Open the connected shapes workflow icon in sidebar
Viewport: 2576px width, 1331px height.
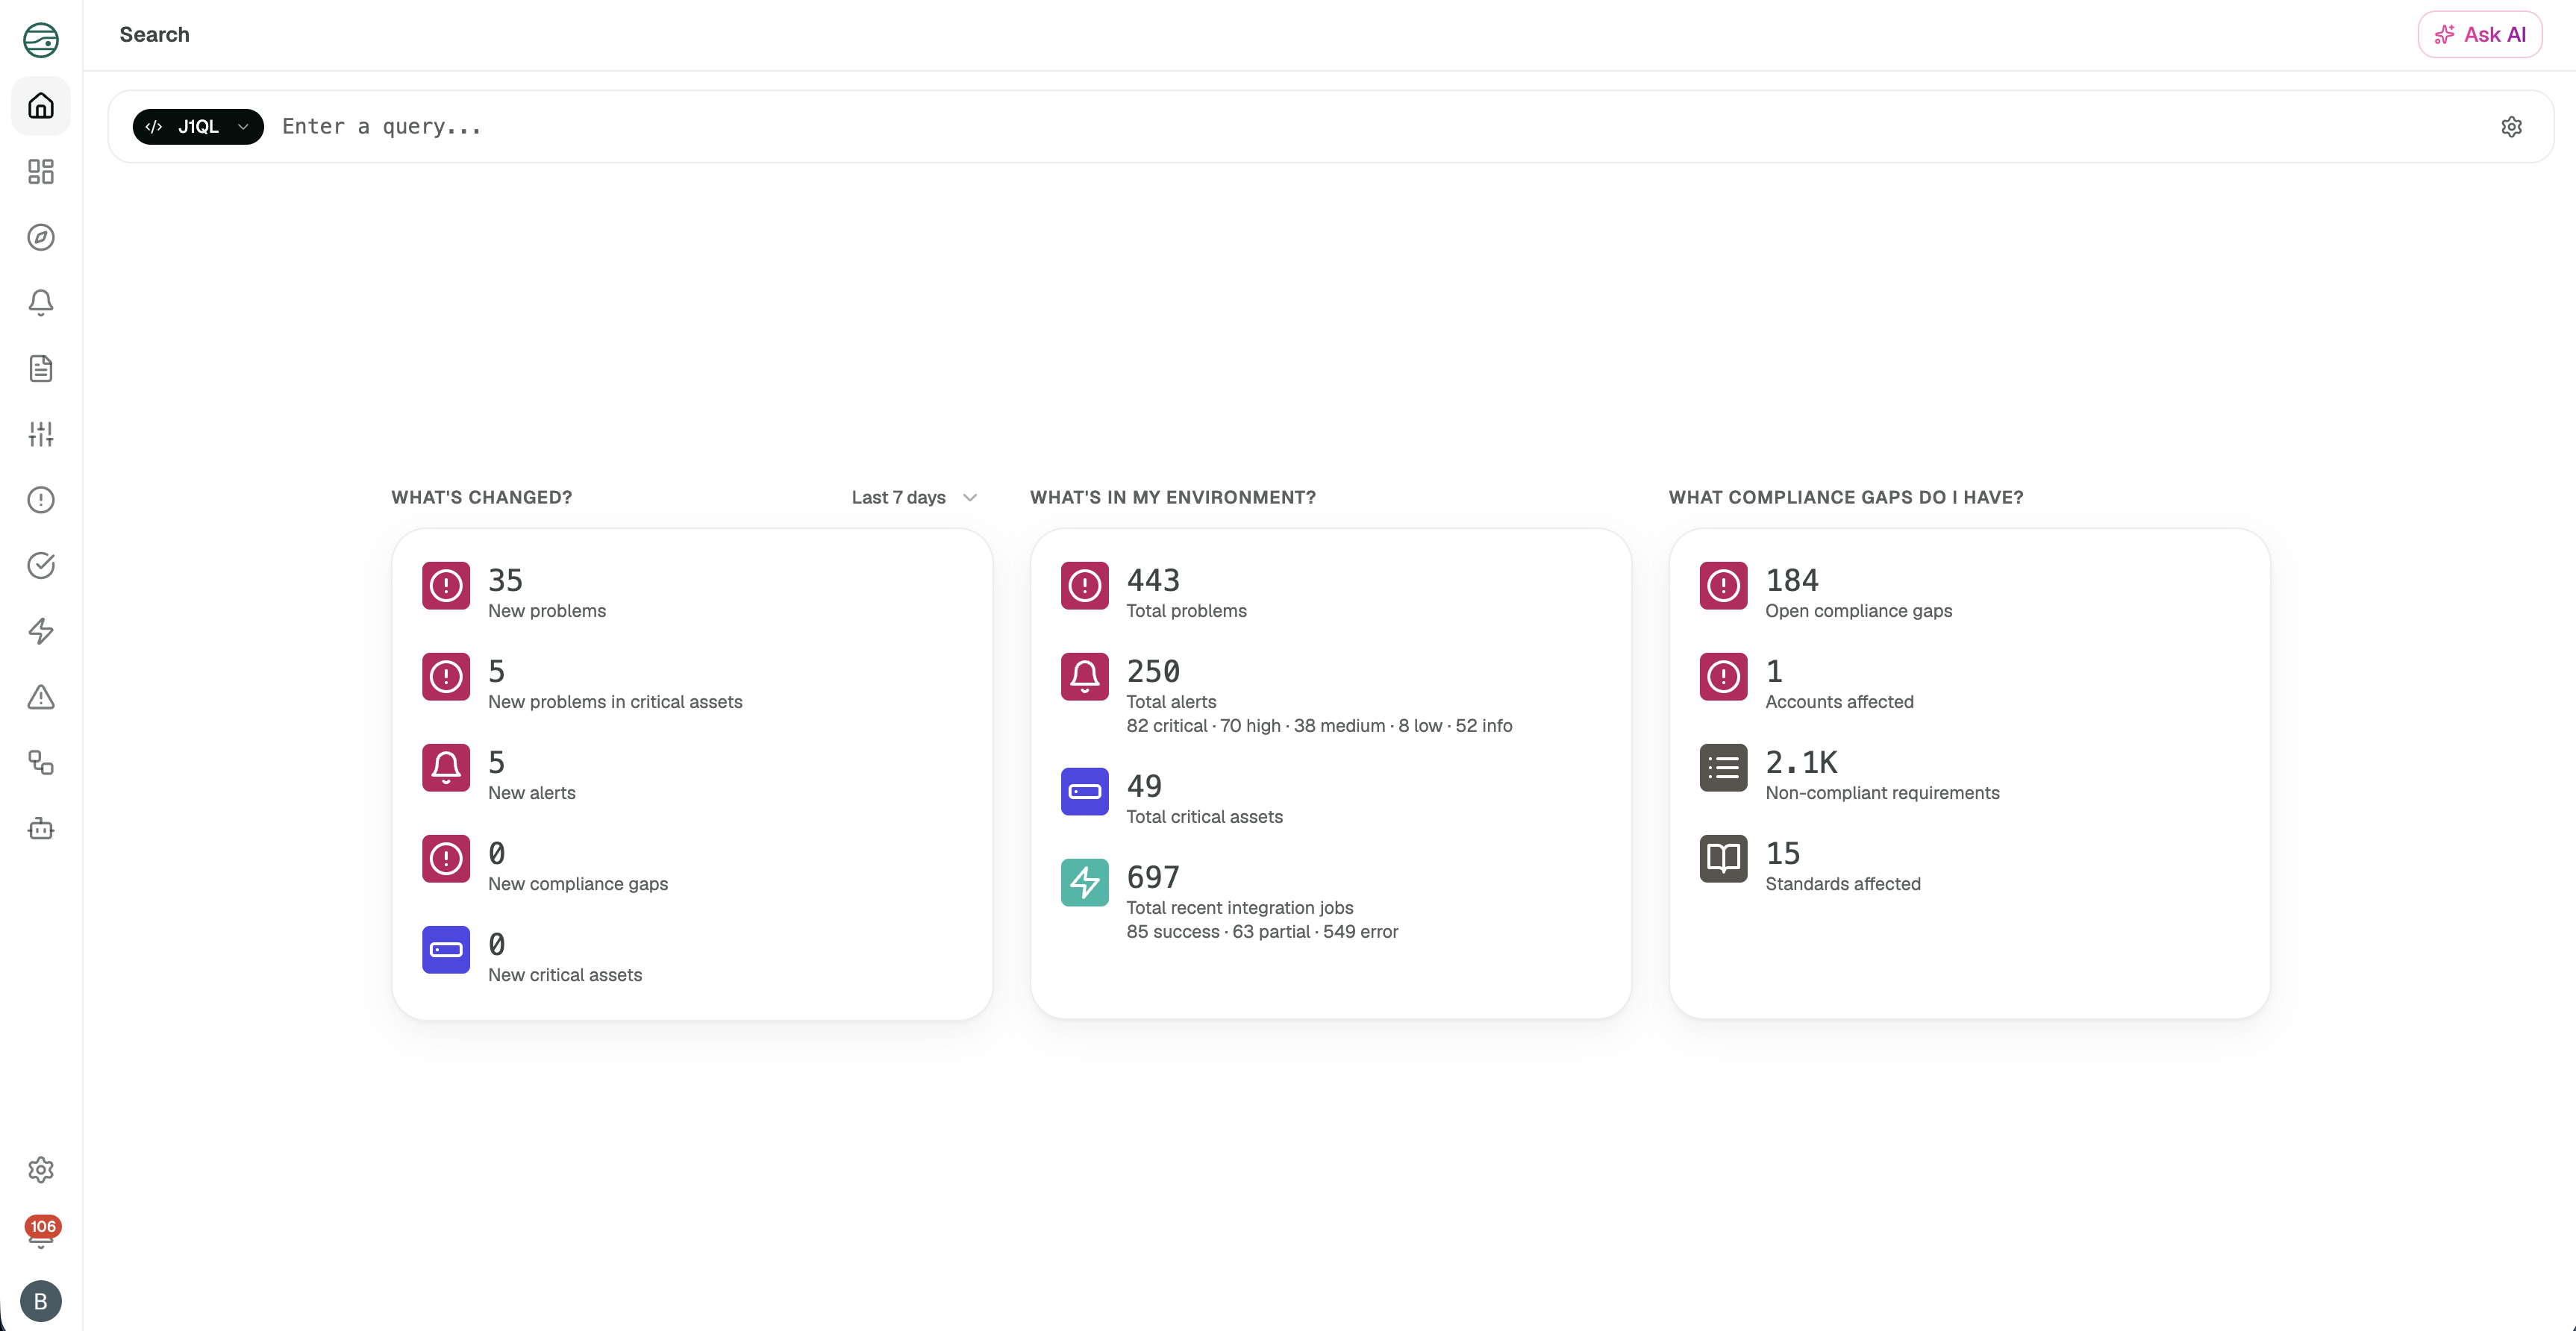tap(41, 763)
